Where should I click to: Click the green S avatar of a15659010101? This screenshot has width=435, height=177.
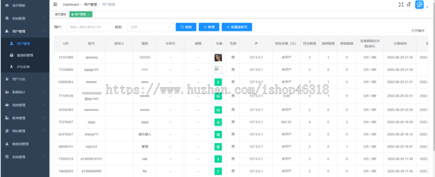[218, 159]
